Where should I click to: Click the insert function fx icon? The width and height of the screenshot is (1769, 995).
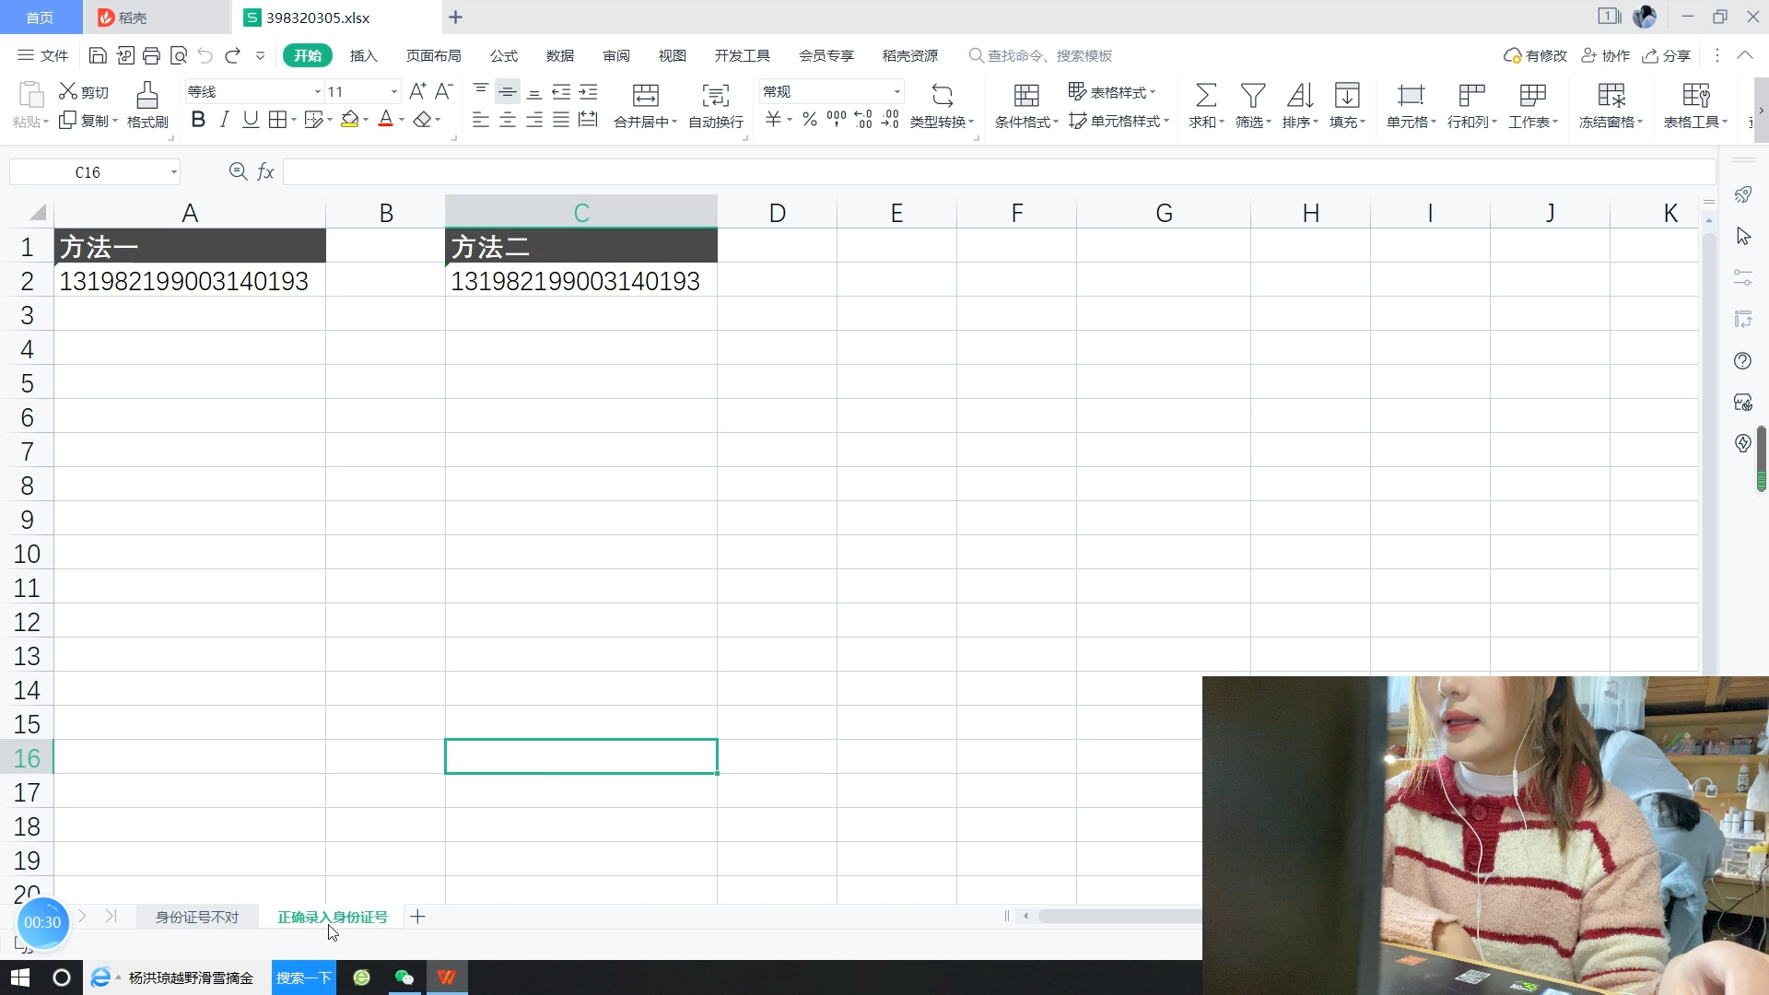265,172
